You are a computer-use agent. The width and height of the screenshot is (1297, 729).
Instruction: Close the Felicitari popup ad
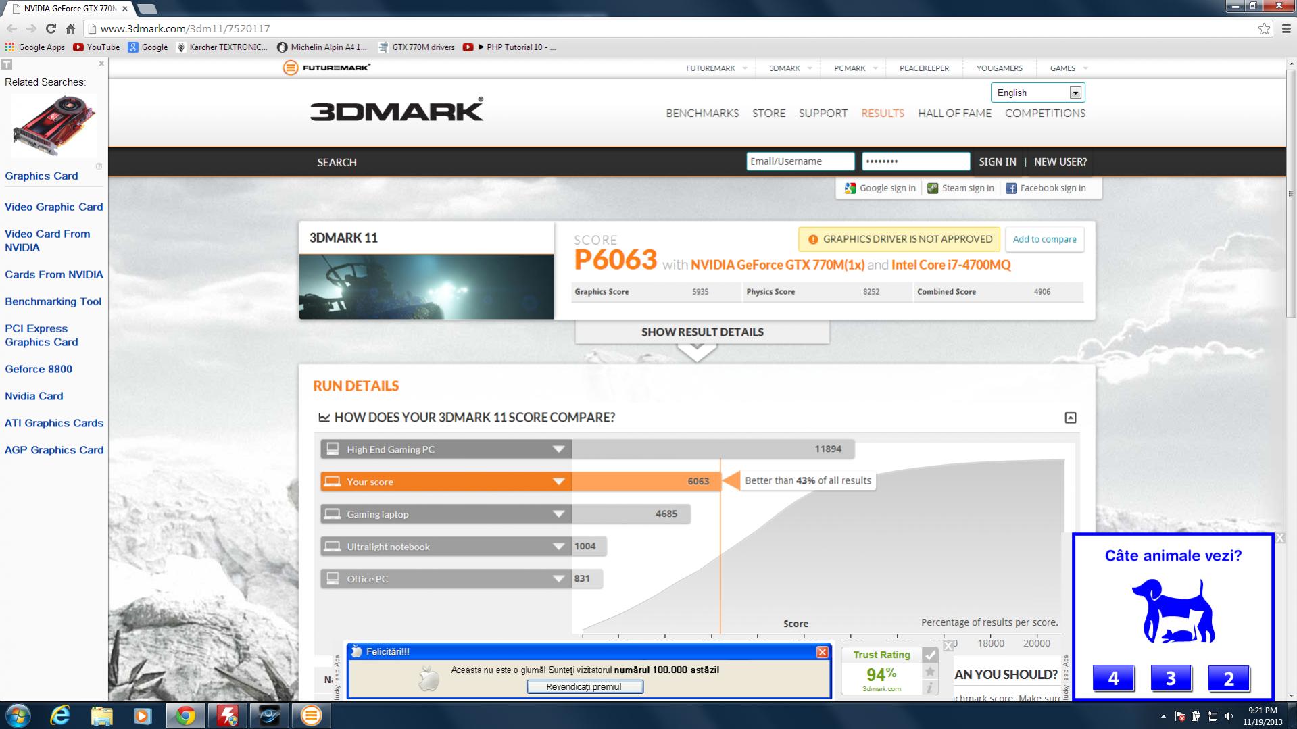click(822, 652)
